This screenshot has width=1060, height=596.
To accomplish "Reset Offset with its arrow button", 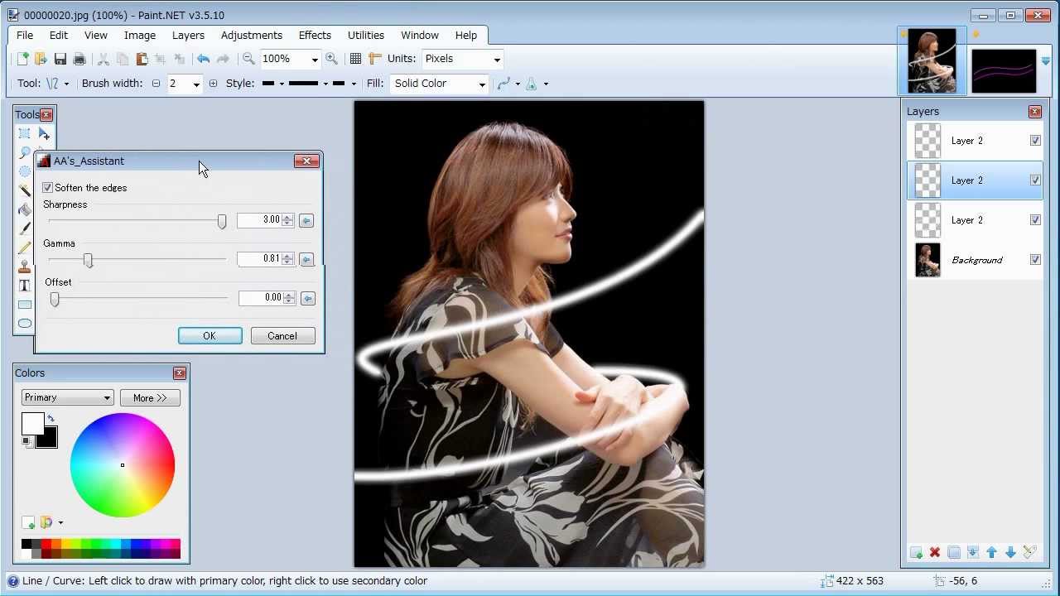I will [x=307, y=299].
